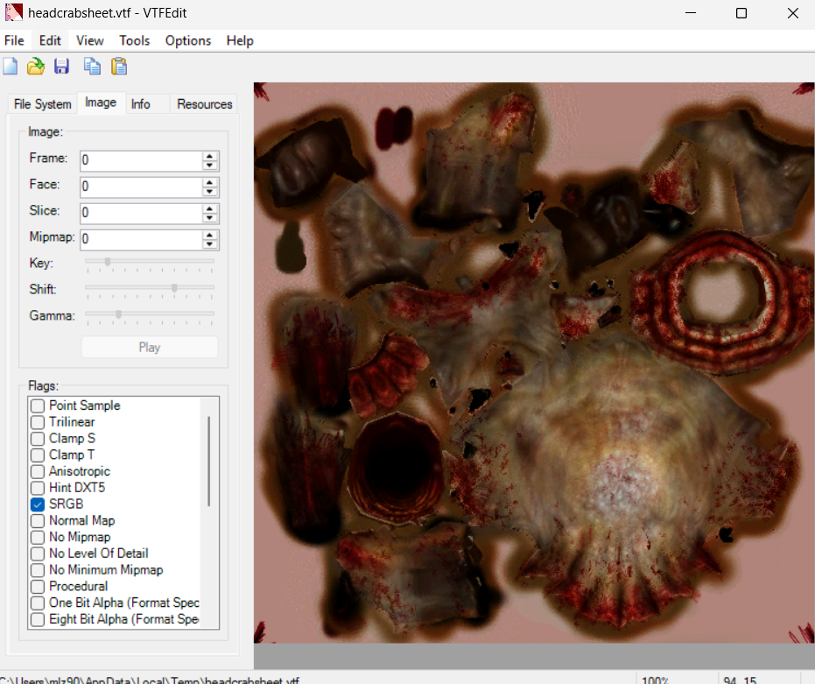Check the One Bit Alpha flag
The height and width of the screenshot is (684, 815).
coord(38,603)
